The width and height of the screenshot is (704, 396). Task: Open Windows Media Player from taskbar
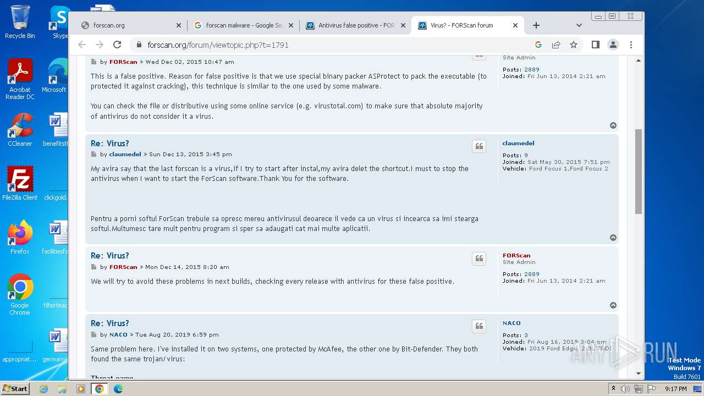81,389
